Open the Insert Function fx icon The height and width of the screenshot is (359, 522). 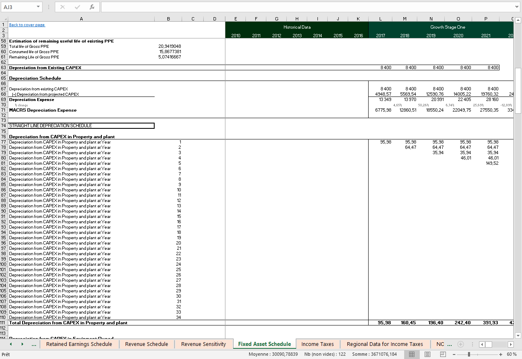click(92, 7)
